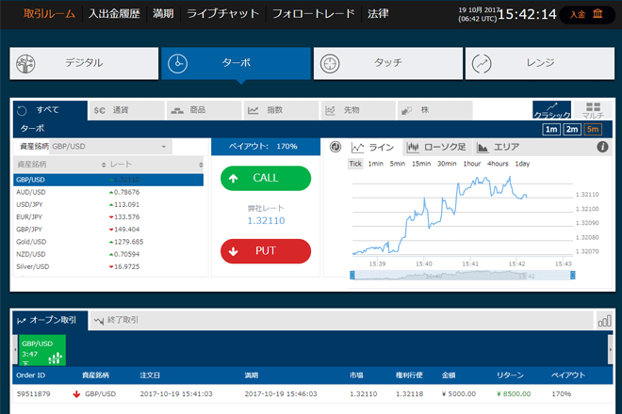Select USD/JPY in the asset list
This screenshot has width=622, height=414.
tap(108, 205)
